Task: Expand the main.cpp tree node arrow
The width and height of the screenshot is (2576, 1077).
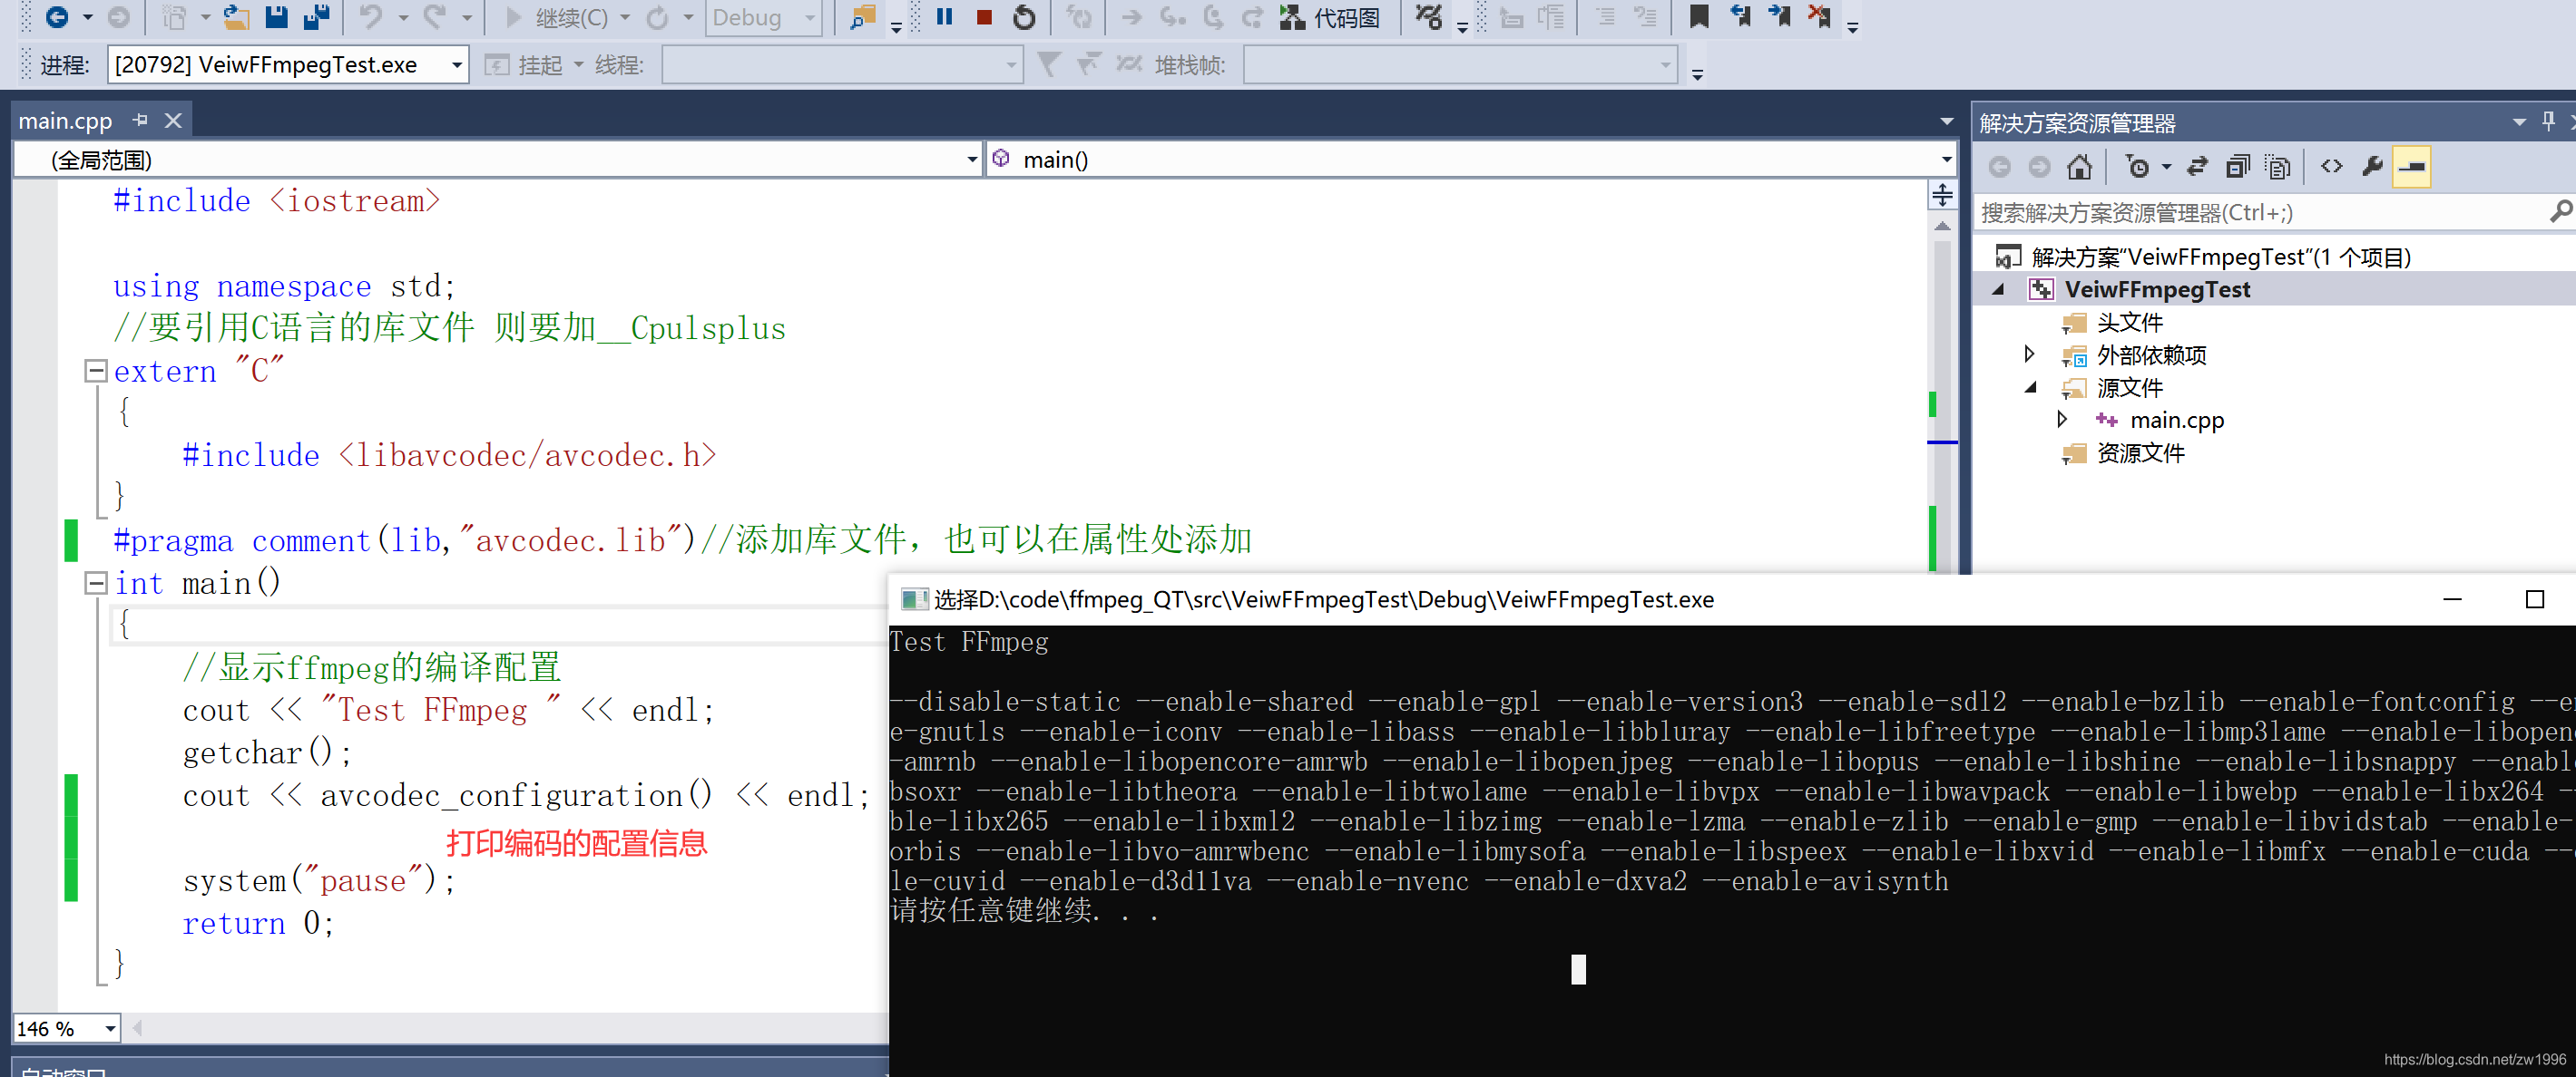Action: click(x=2062, y=419)
